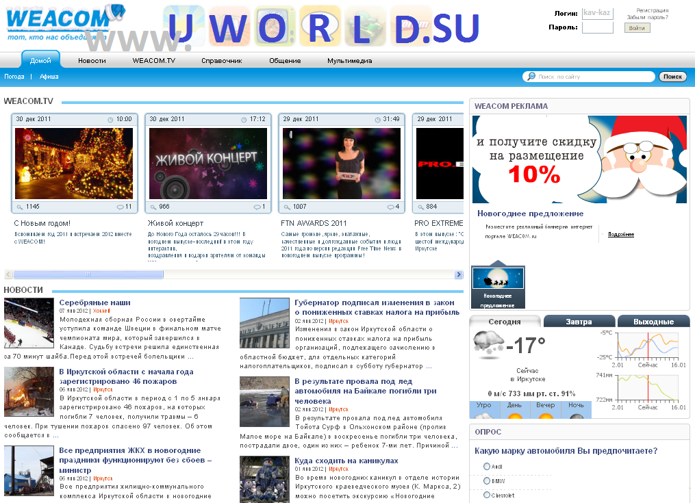
Task: Open the PRO EXTREME video thumbnail
Action: [440, 164]
